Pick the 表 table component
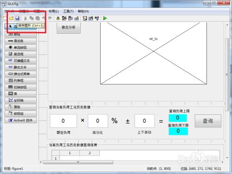 coord(20,94)
